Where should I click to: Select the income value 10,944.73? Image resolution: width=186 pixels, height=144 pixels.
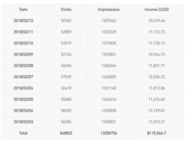pos(157,54)
